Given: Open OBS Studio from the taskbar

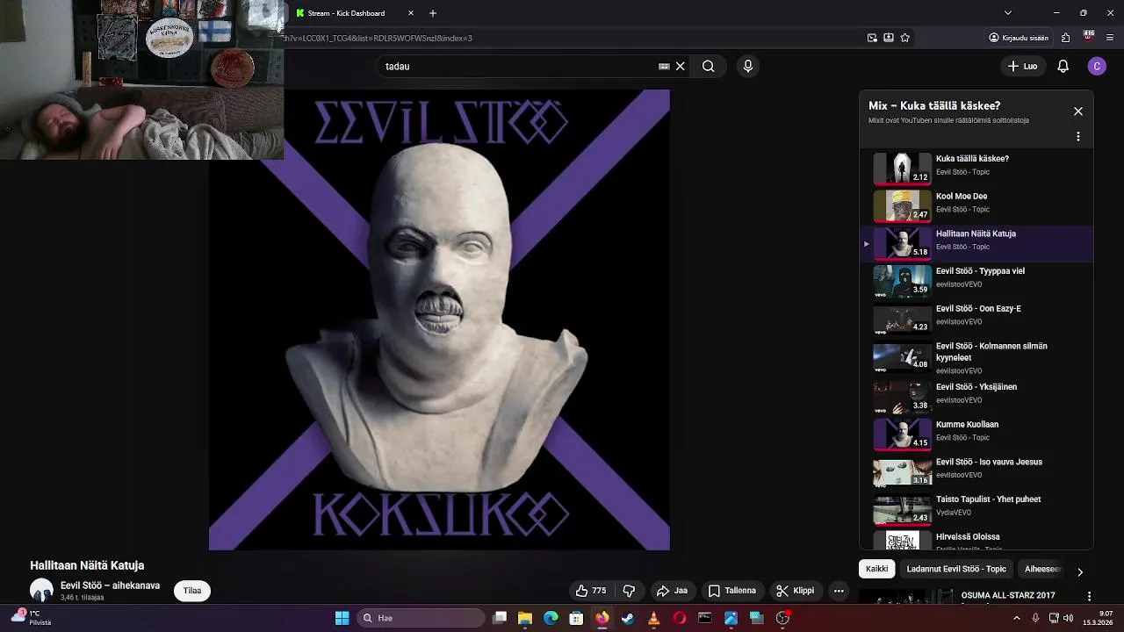Looking at the screenshot, I should point(782,618).
